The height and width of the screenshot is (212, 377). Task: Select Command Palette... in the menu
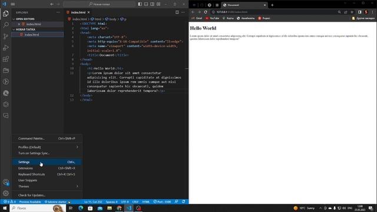(x=47, y=138)
